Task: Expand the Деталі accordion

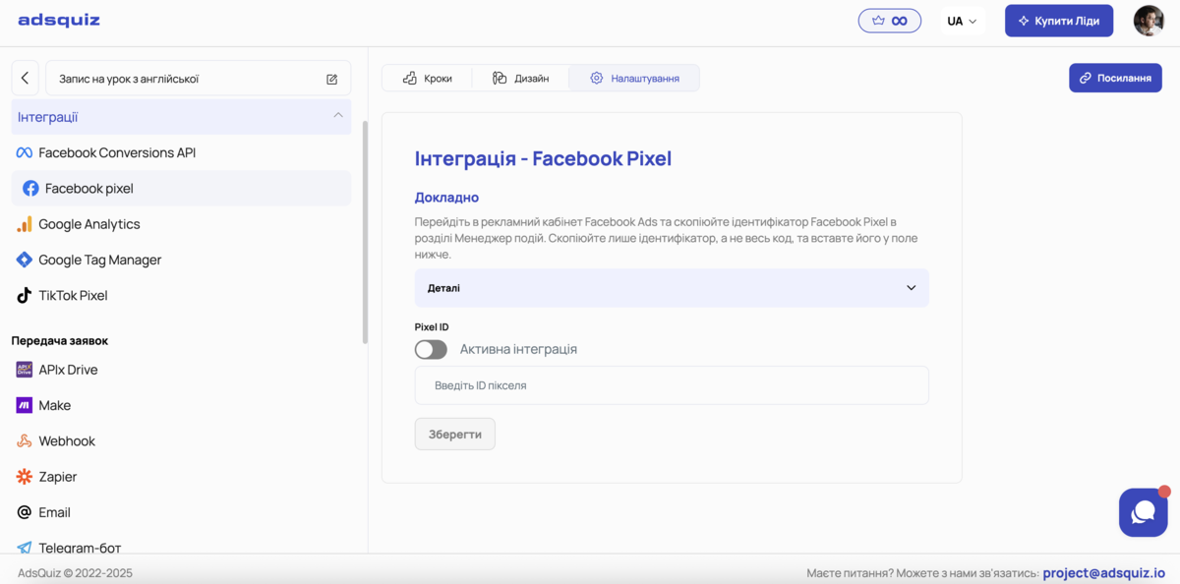Action: (x=672, y=288)
